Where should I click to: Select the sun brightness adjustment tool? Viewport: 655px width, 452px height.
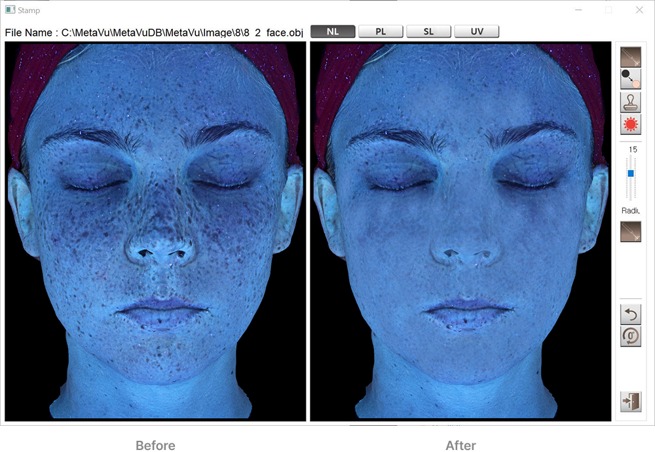(x=629, y=124)
